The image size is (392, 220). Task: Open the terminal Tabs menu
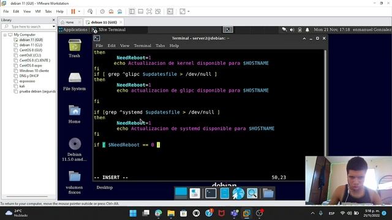[x=160, y=46]
